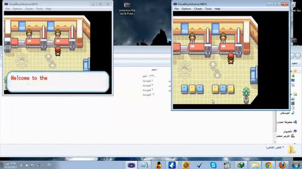
Task: Open Help menu in right VisualBoyAdvance window
Action: point(218,9)
